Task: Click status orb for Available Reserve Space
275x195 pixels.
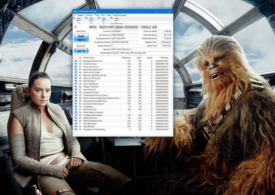Action: [76, 115]
